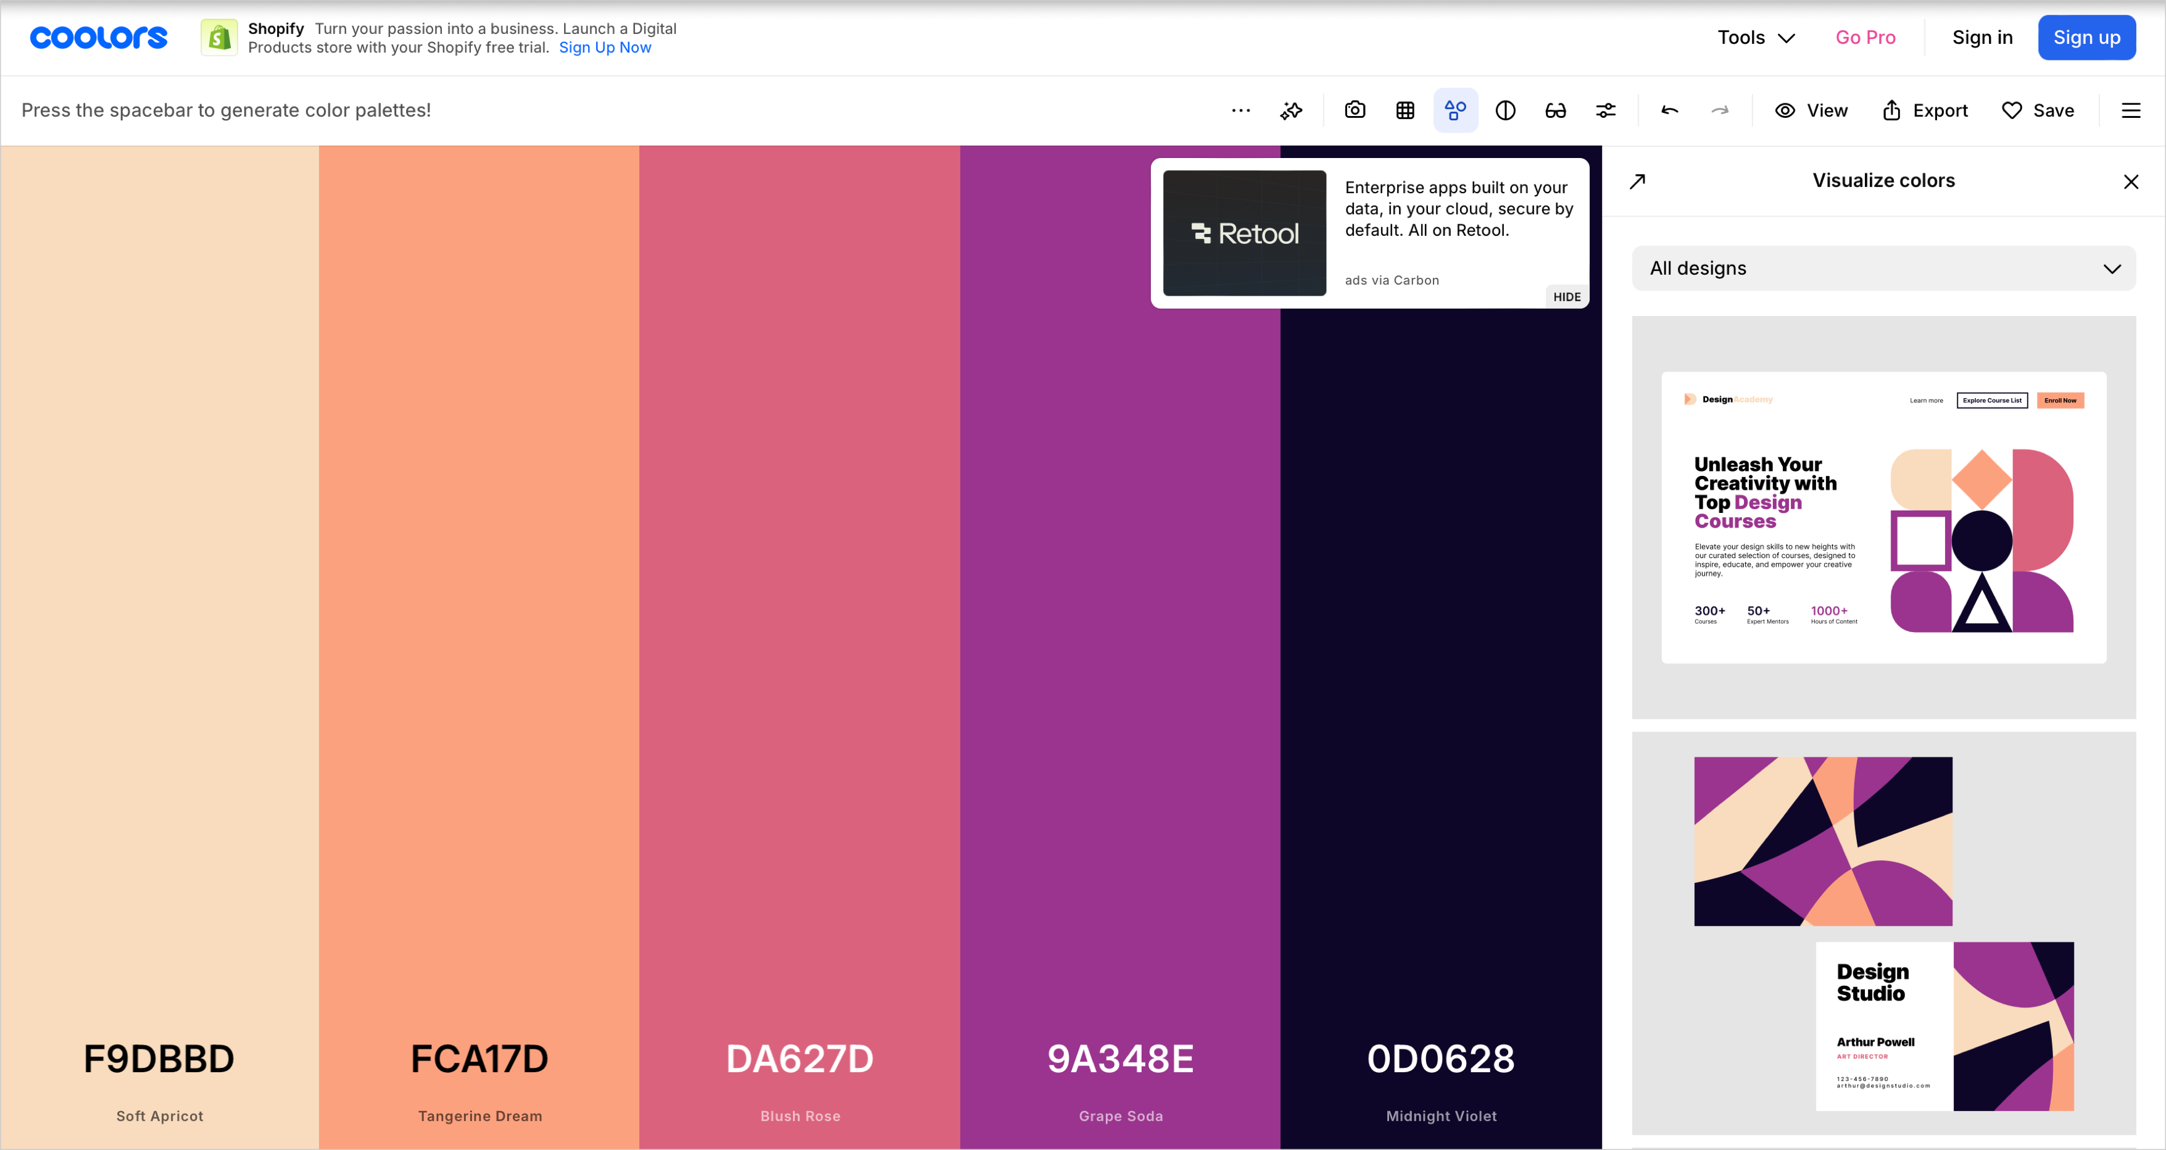The height and width of the screenshot is (1150, 2166).
Task: Enable the color blindness simulator glasses icon
Action: coord(1554,109)
